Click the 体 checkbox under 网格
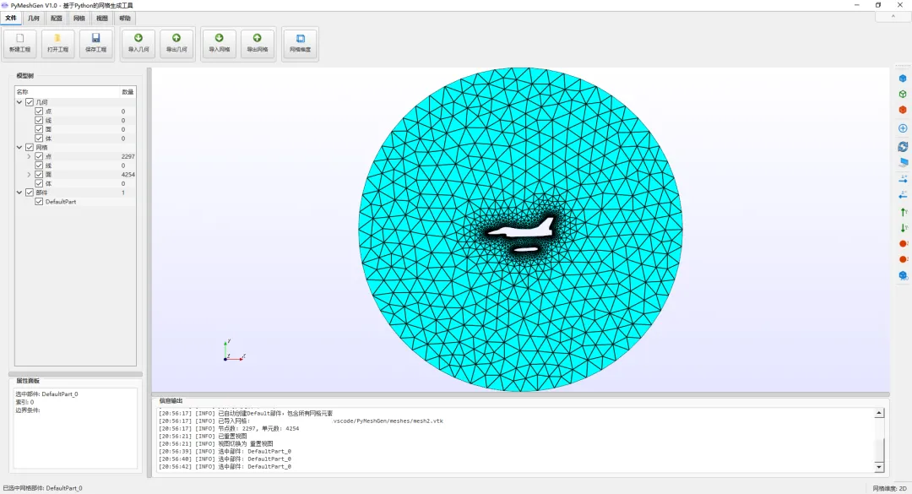Viewport: 912px width, 494px height. pos(39,184)
